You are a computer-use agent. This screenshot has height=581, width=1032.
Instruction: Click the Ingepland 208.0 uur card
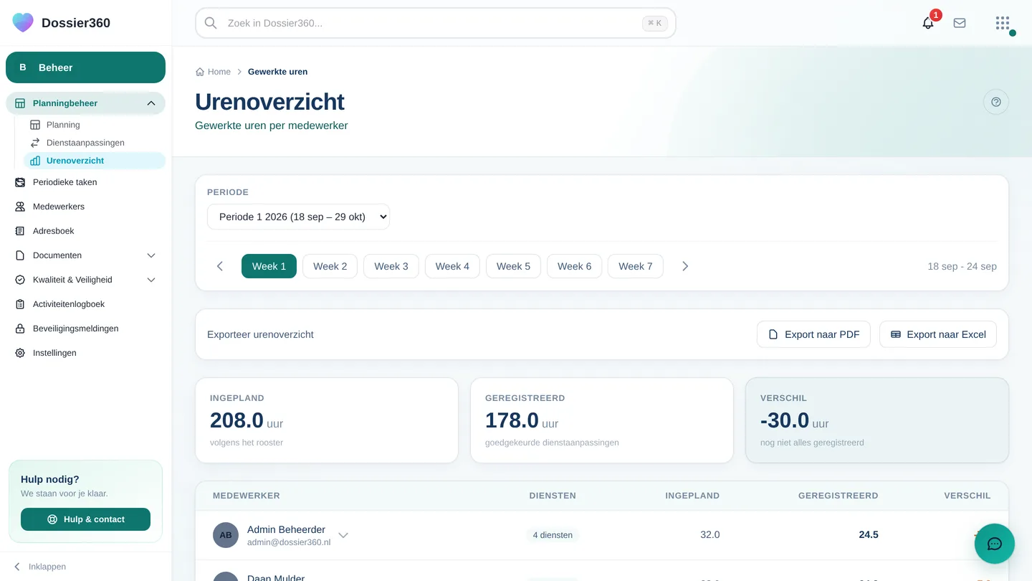tap(327, 420)
